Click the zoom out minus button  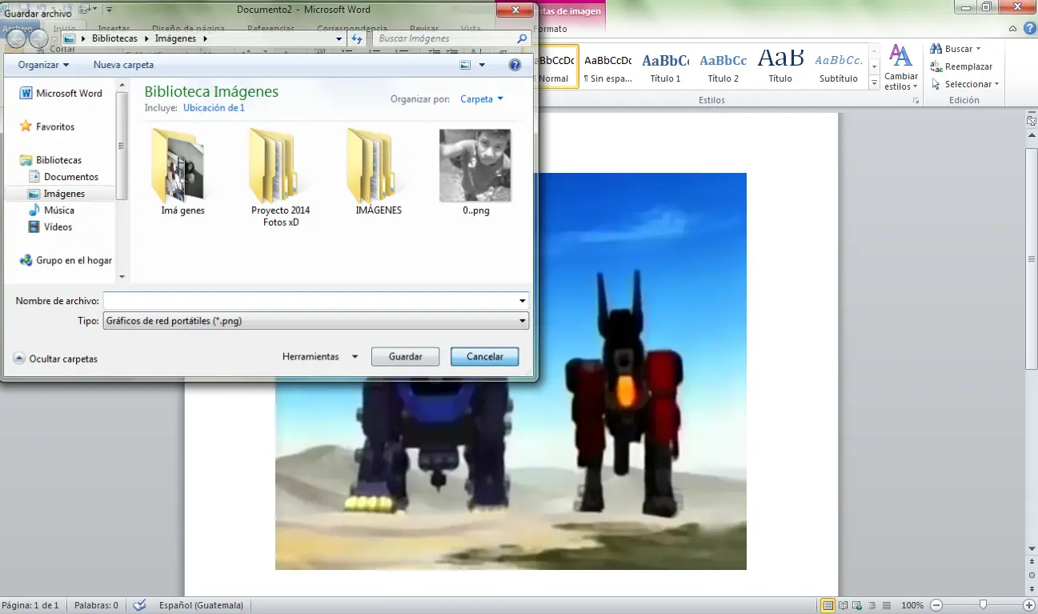click(x=936, y=605)
